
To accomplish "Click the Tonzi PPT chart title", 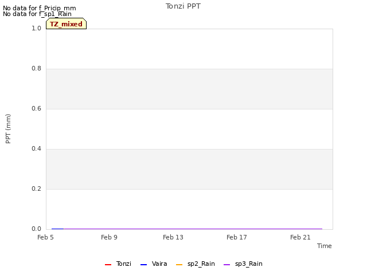I will click(x=183, y=6).
